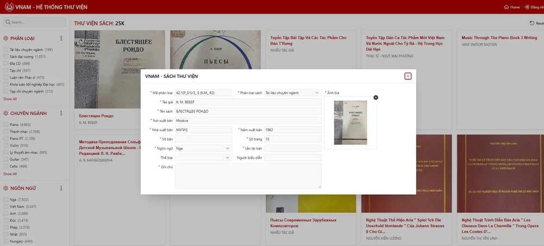The image size is (544, 246).
Task: Click the Ghi chú notes text area
Action: [248, 176]
